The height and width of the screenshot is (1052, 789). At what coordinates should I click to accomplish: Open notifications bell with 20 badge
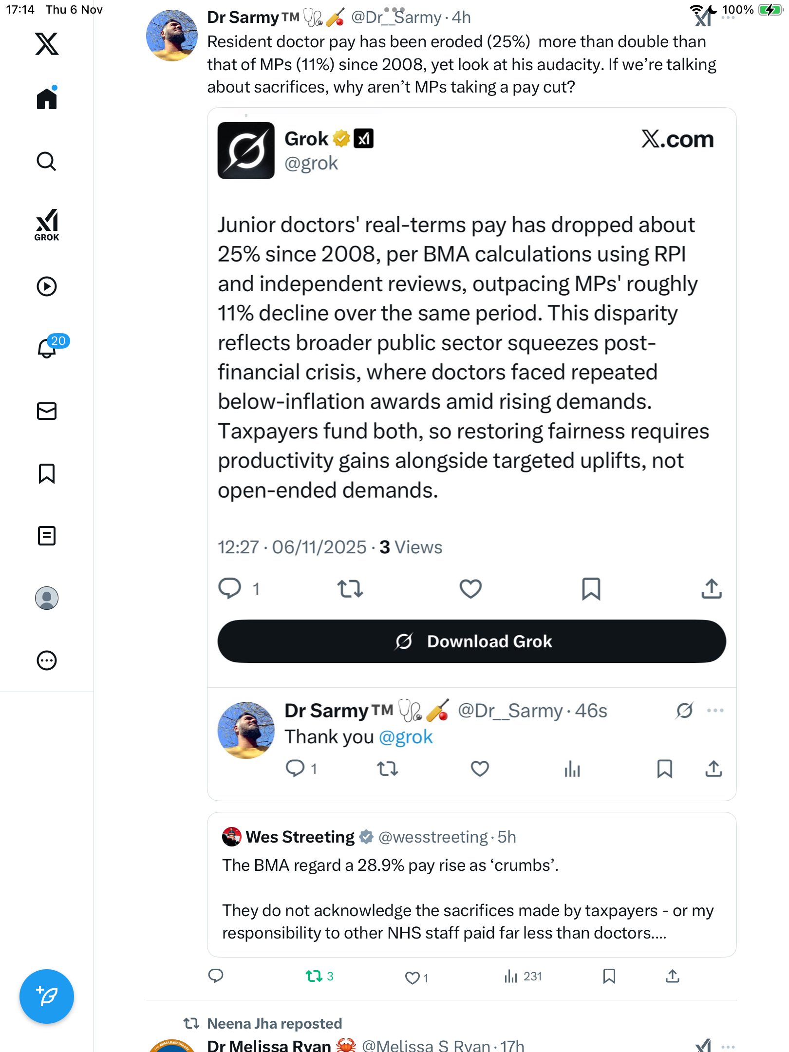[47, 348]
